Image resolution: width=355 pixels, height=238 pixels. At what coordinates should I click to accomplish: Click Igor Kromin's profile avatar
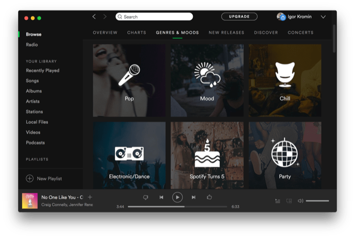(x=281, y=17)
